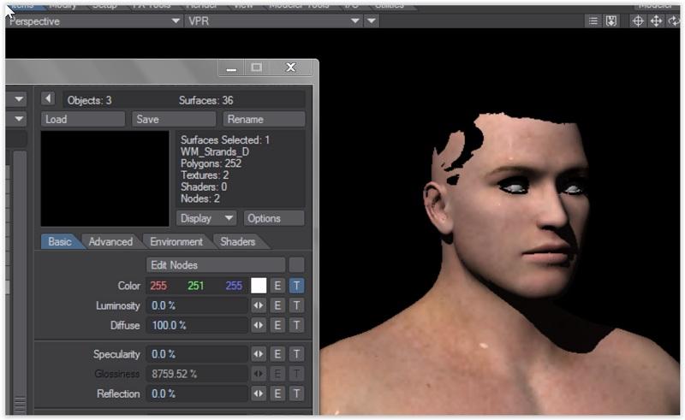Switch to the Environment tab
This screenshot has height=420, width=685.
[176, 242]
